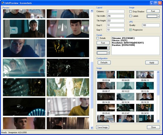
Task: Click the Gap Y input field
Action: click(115, 30)
